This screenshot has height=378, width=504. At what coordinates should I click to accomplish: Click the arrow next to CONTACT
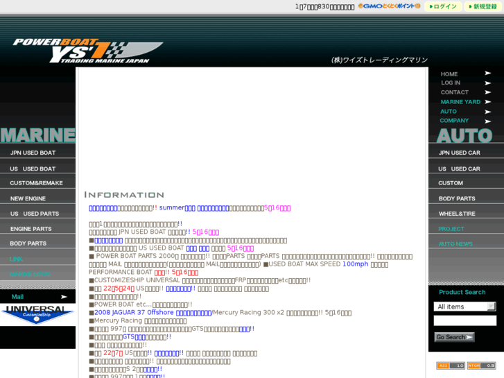click(487, 92)
